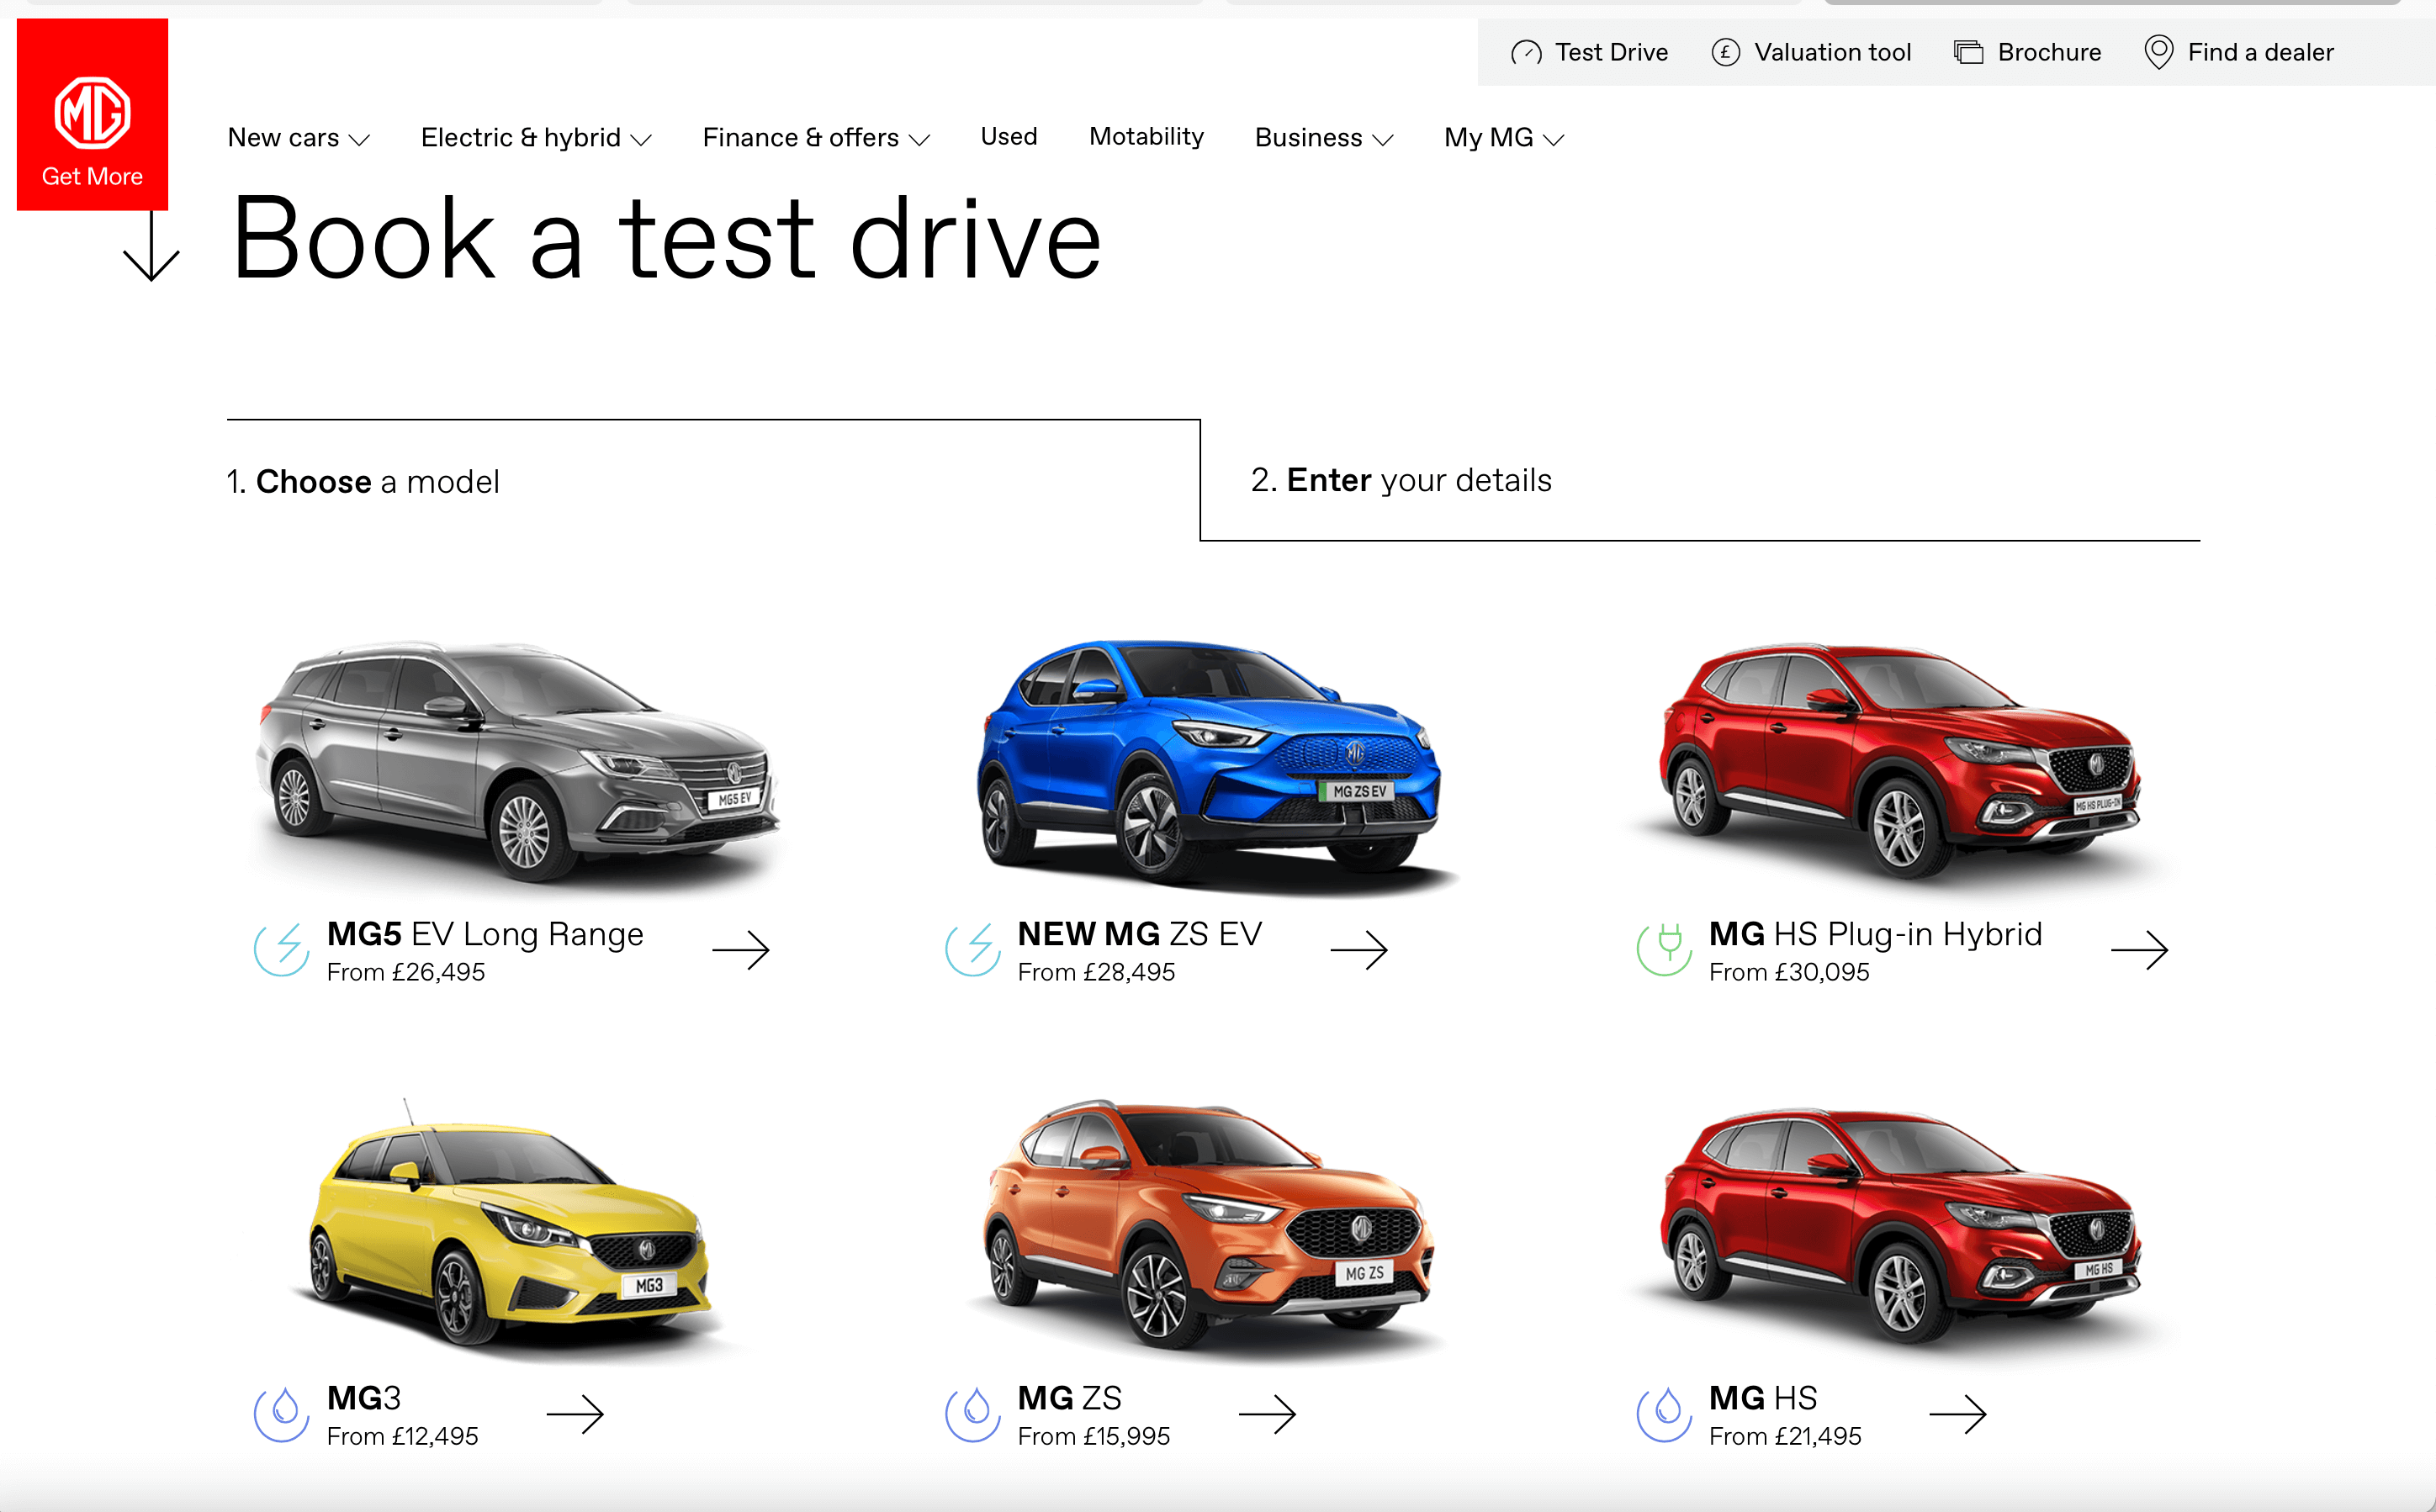Viewport: 2436px width, 1512px height.
Task: Select the MG3 model title
Action: pos(364,1398)
